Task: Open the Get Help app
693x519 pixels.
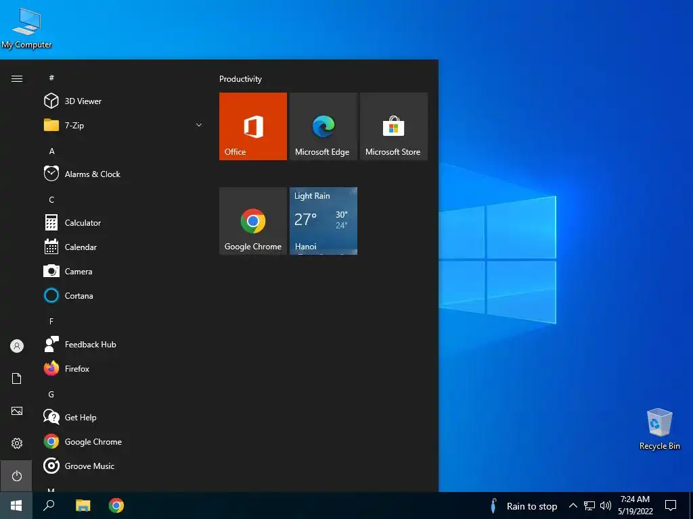Action: point(124,417)
